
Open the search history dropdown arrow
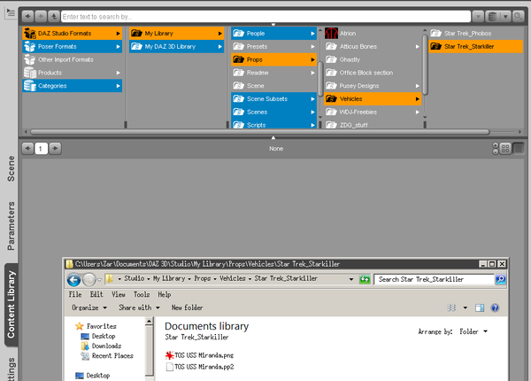click(478, 16)
